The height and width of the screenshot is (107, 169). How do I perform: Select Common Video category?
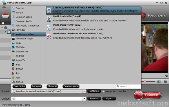[29, 17]
